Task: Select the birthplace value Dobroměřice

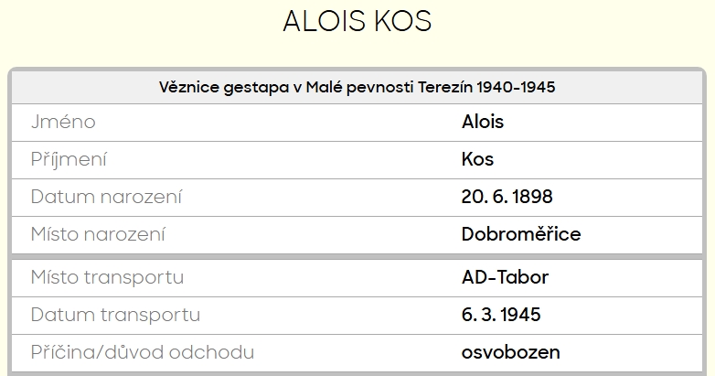Action: (x=521, y=234)
